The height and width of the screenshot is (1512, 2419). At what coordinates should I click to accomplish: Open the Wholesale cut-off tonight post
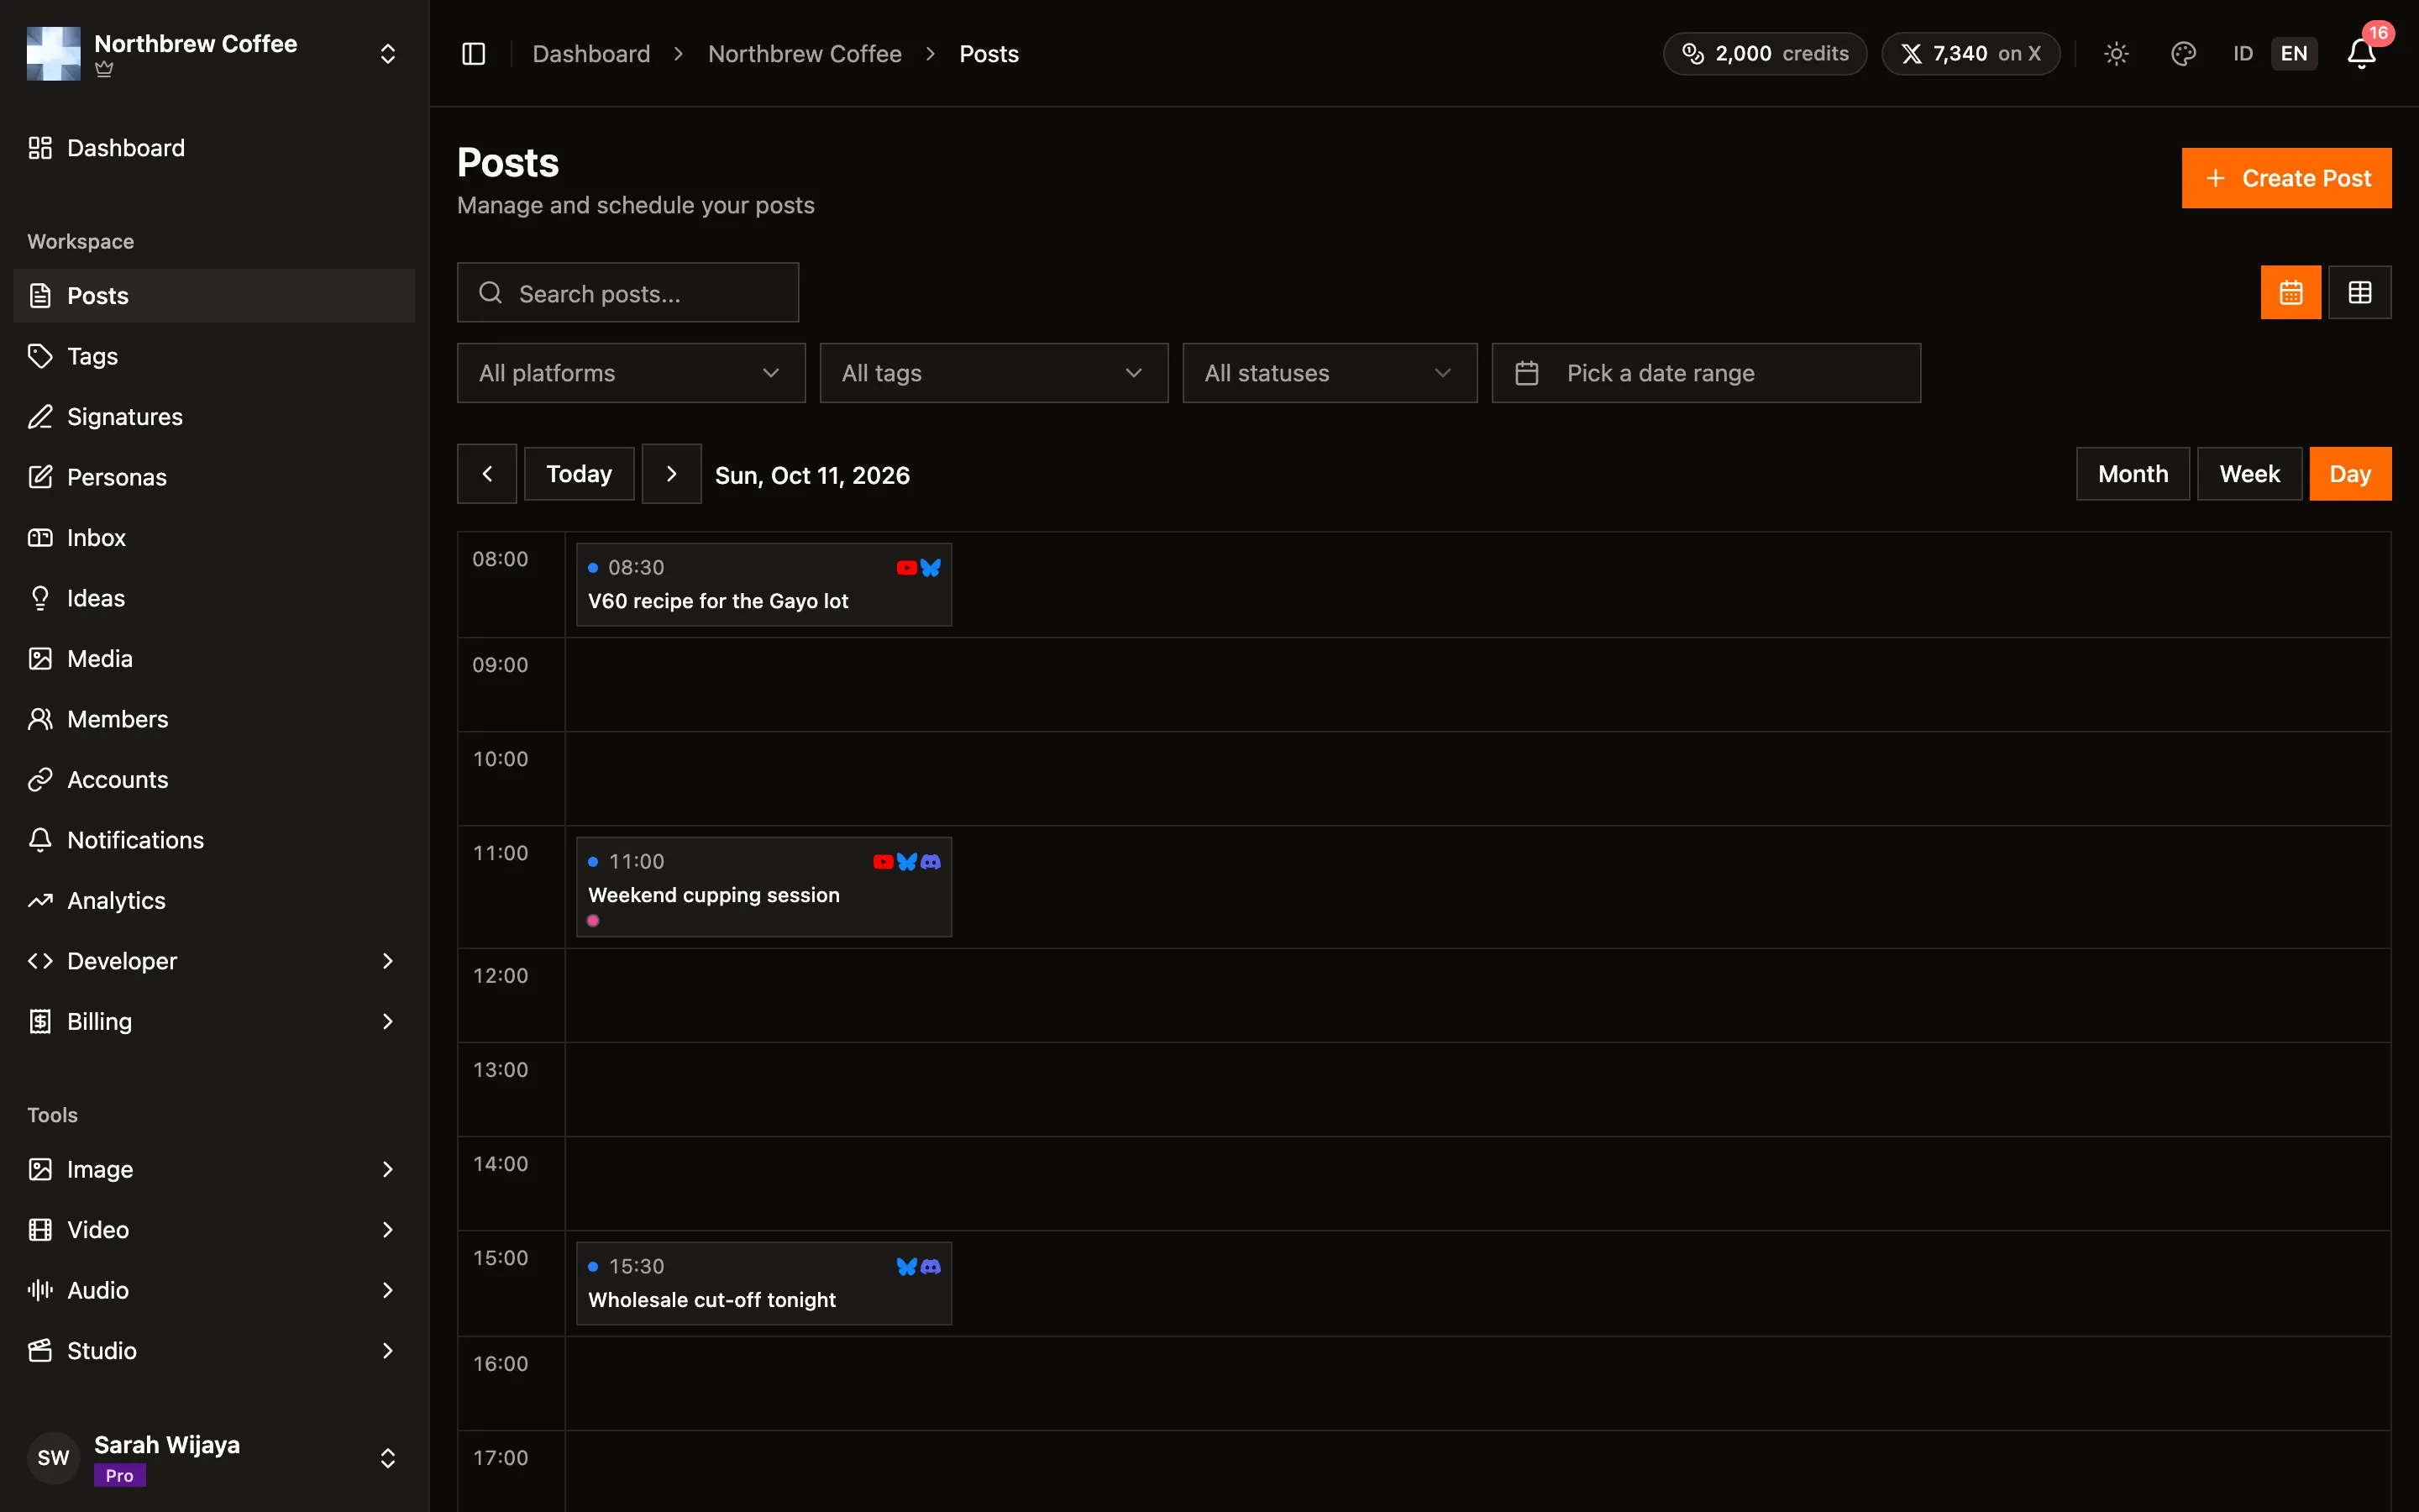click(x=763, y=1284)
